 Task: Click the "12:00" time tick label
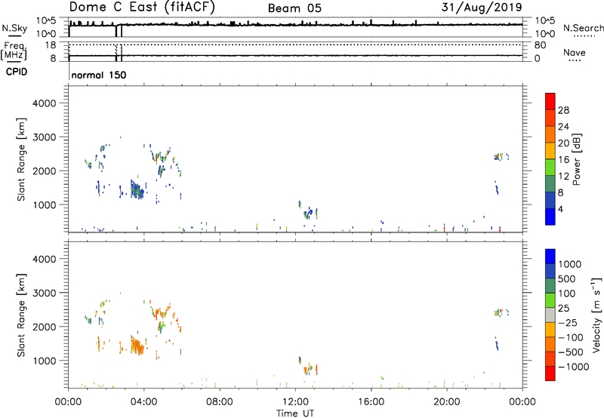click(x=295, y=402)
